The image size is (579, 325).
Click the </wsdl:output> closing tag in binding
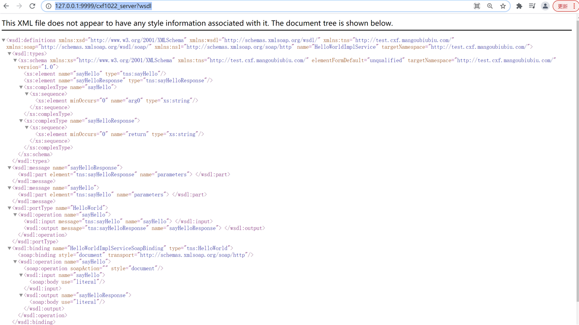44,309
